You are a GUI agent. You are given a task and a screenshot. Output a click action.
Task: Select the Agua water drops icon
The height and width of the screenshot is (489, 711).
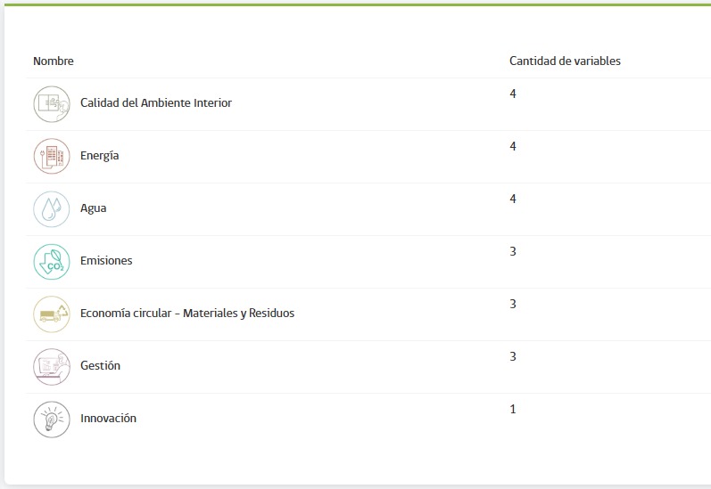pos(51,208)
